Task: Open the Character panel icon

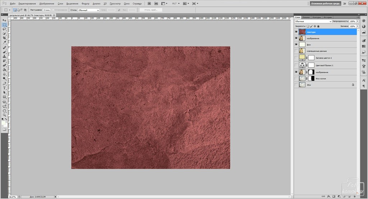Action: point(364,80)
